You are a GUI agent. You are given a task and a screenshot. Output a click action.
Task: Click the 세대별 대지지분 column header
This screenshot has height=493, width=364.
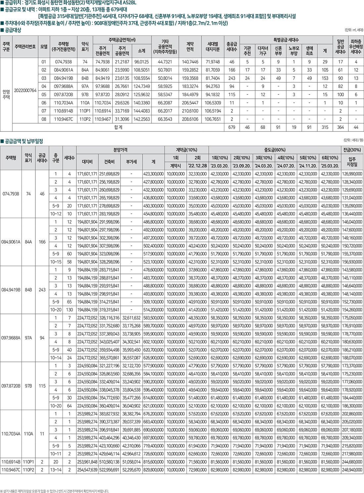click(212, 47)
